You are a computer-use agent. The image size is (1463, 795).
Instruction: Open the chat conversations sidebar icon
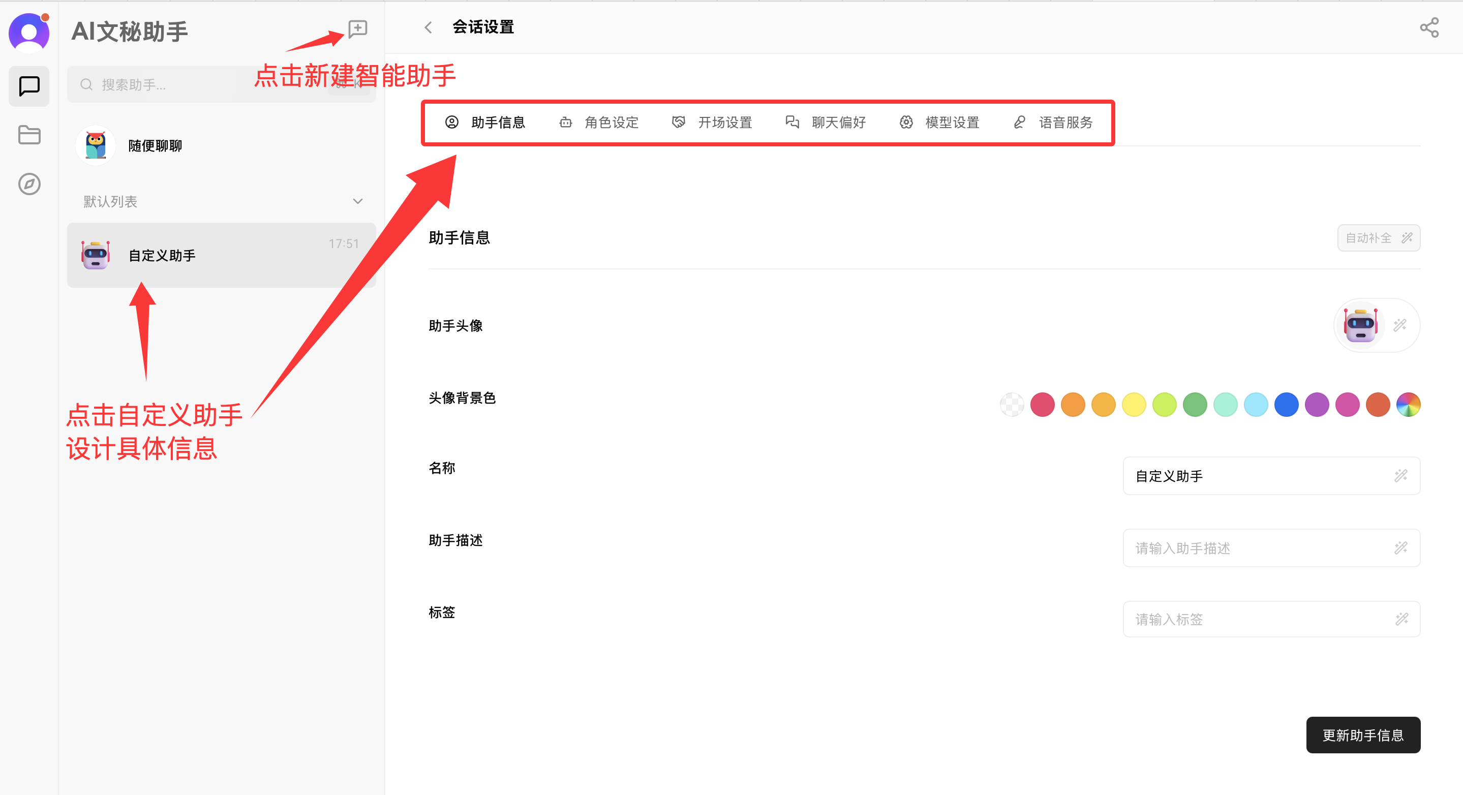click(x=29, y=86)
